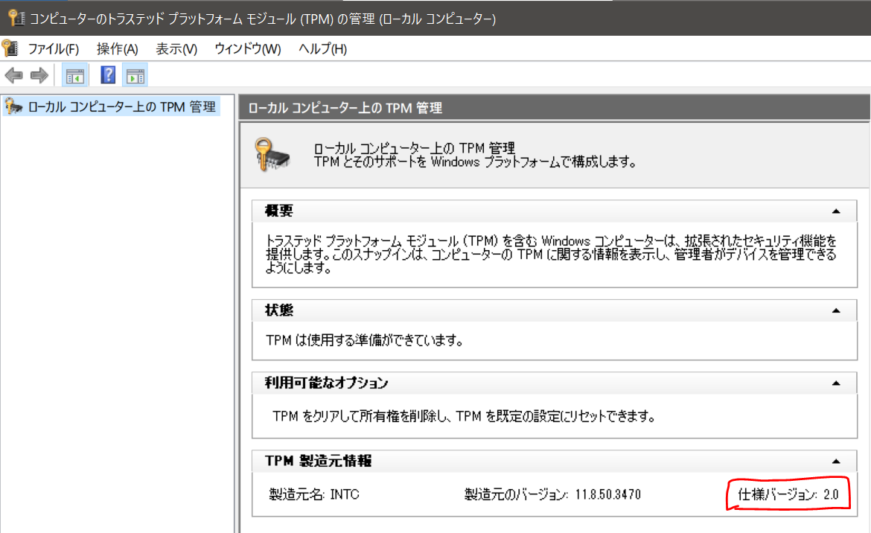Click the MMC icon left of ファイル
871x533 pixels.
pos(10,48)
